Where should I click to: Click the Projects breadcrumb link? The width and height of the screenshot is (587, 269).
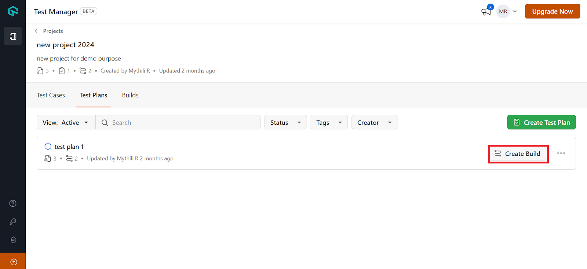[53, 31]
